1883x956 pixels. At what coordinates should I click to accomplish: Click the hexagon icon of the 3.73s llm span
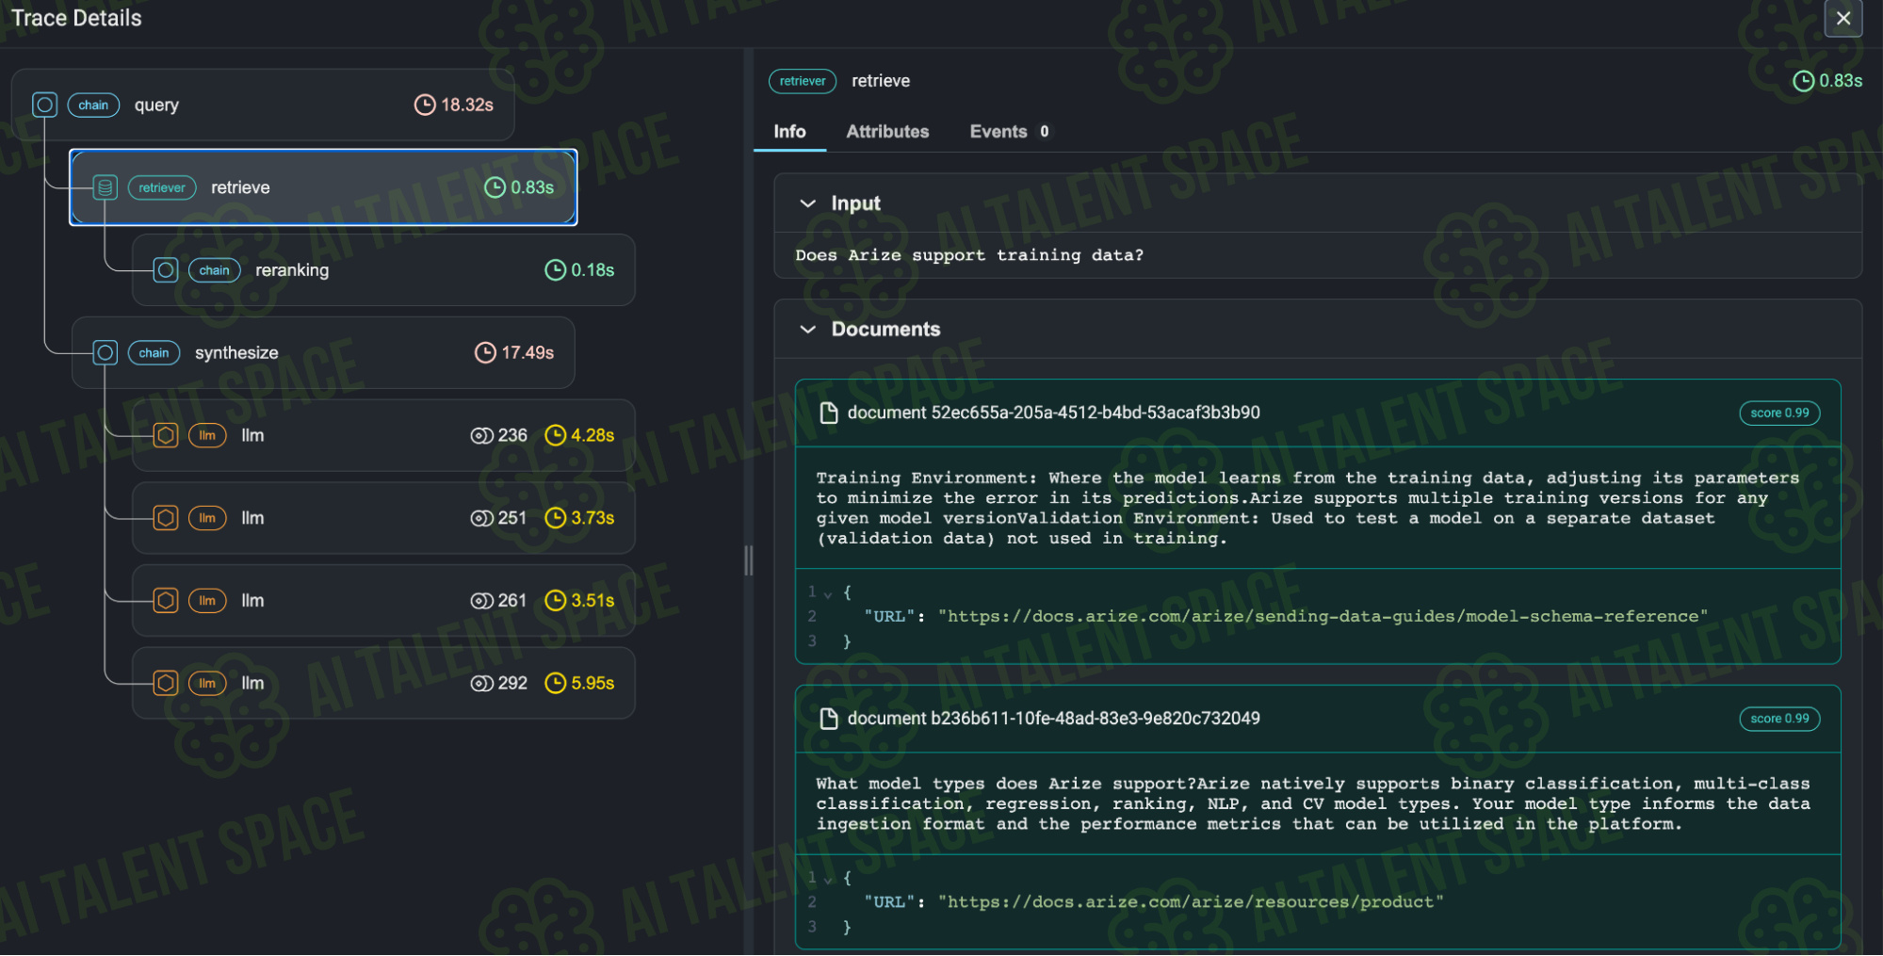click(x=166, y=518)
